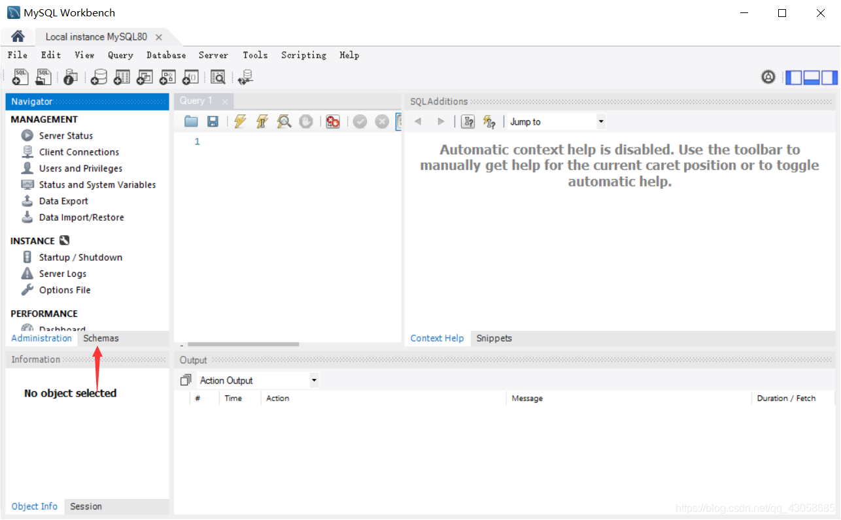Rollback transaction X icon
Viewport: 841px width, 520px height.
click(x=382, y=122)
